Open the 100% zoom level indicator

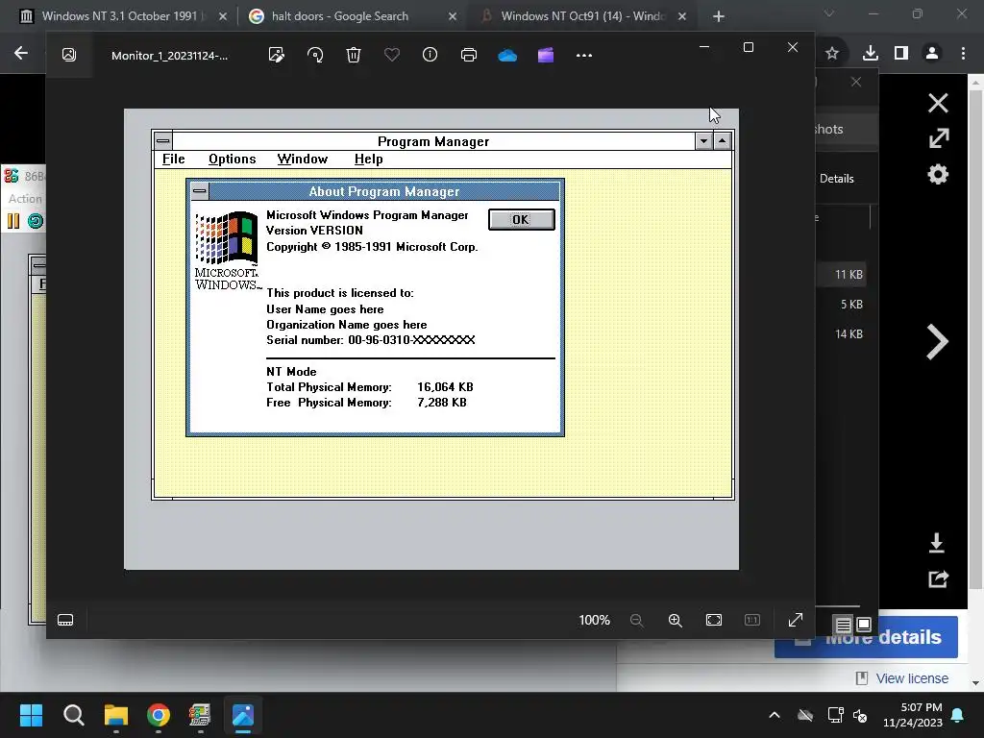tap(594, 620)
